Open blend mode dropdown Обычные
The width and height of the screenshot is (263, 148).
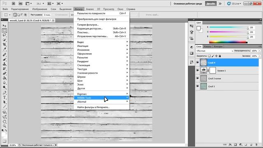(x=215, y=51)
